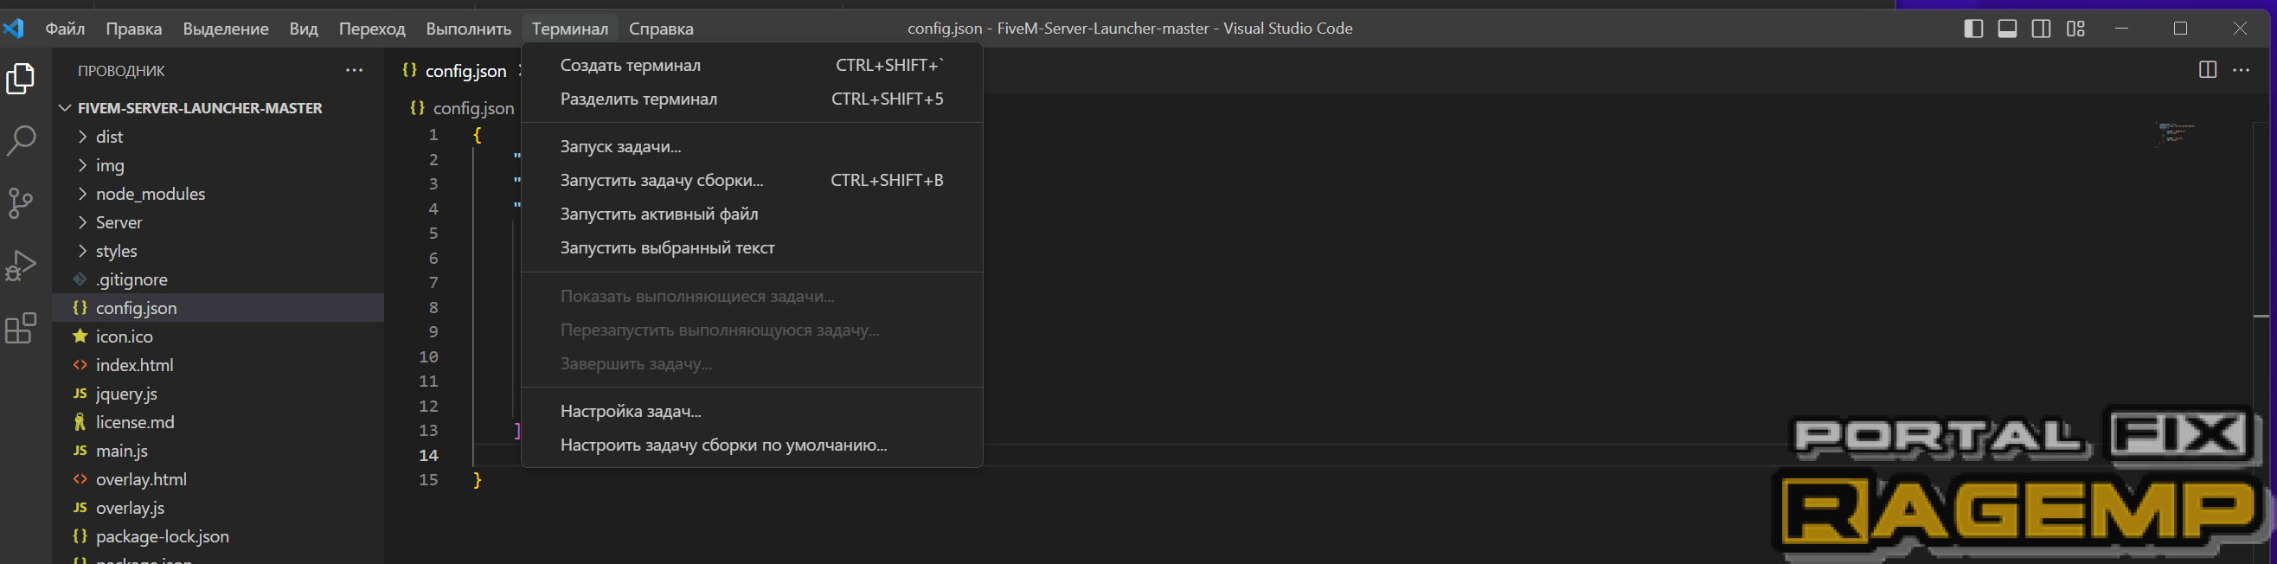Open Run and Debug view icon
Viewport: 2277px width, 564px height.
[21, 266]
